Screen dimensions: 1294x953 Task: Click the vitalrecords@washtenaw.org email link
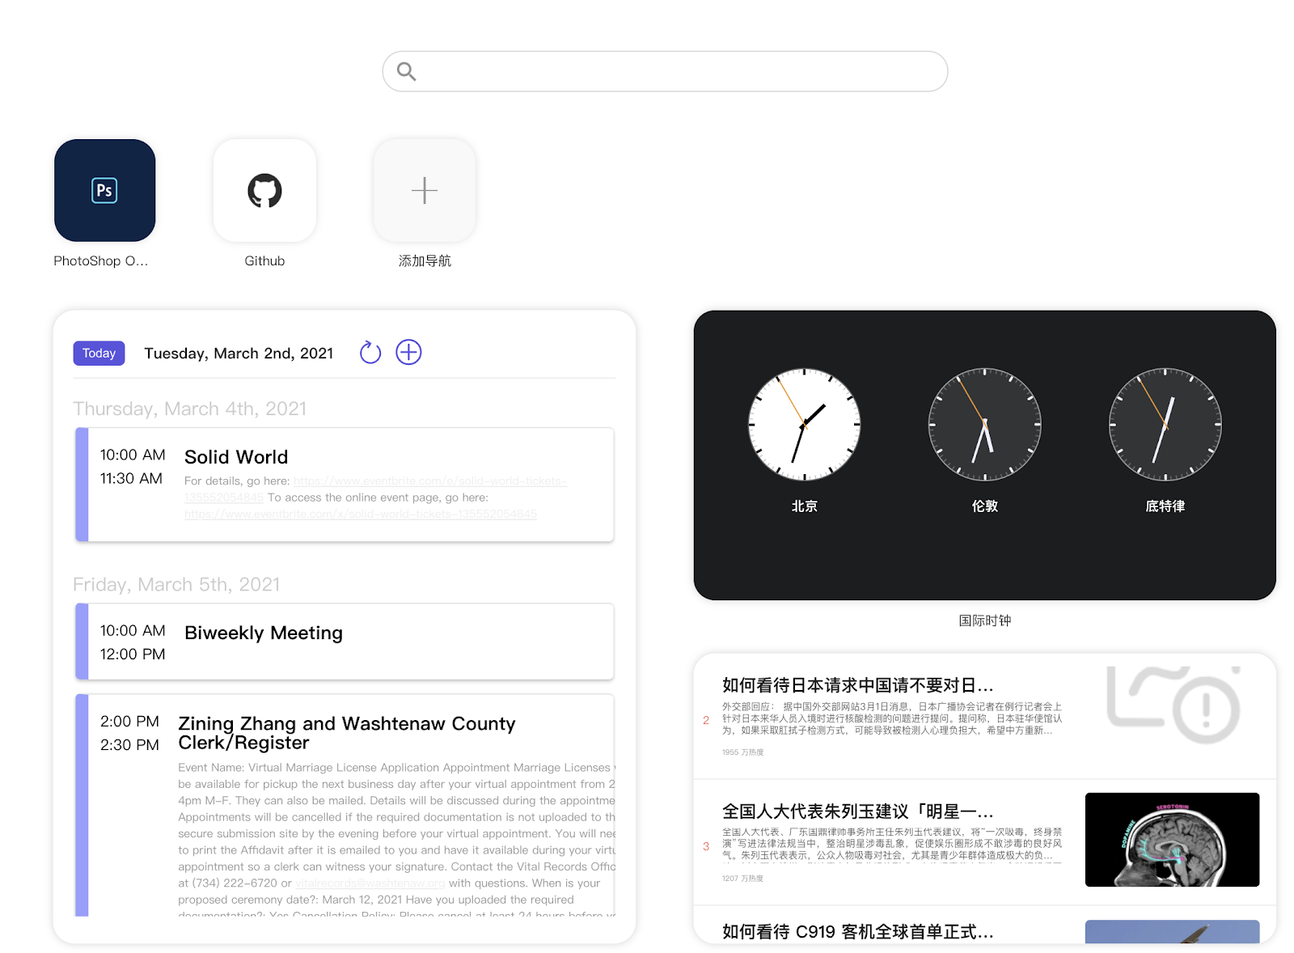pos(370,883)
